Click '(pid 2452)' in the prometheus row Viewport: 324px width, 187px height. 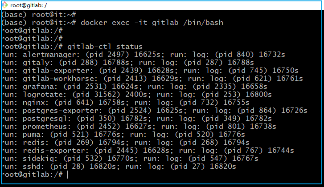pyautogui.click(x=98, y=127)
